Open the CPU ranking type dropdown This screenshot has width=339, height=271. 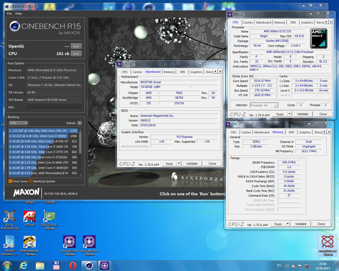point(18,123)
